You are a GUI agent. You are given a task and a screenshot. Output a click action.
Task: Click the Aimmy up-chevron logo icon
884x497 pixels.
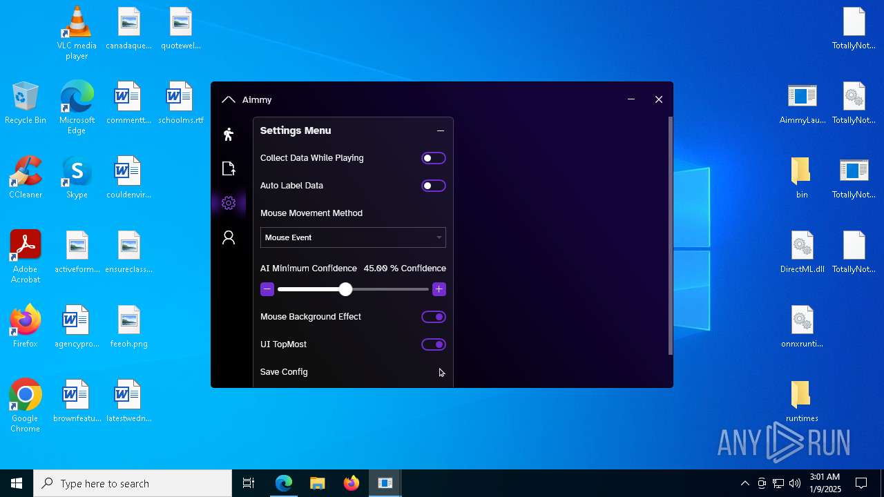229,100
